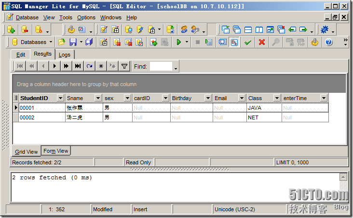Screen dimensions: 353x218
Task: Click the cascade windows icon
Action: click(x=237, y=29)
